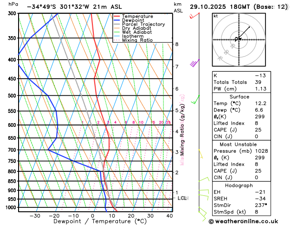Click the green wind barb at 500 hPa

click(195, 100)
